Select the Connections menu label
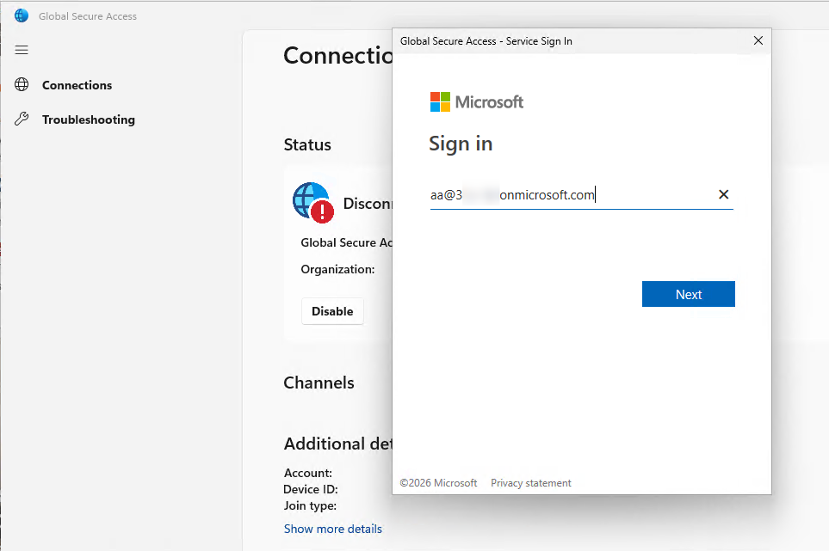 click(77, 85)
